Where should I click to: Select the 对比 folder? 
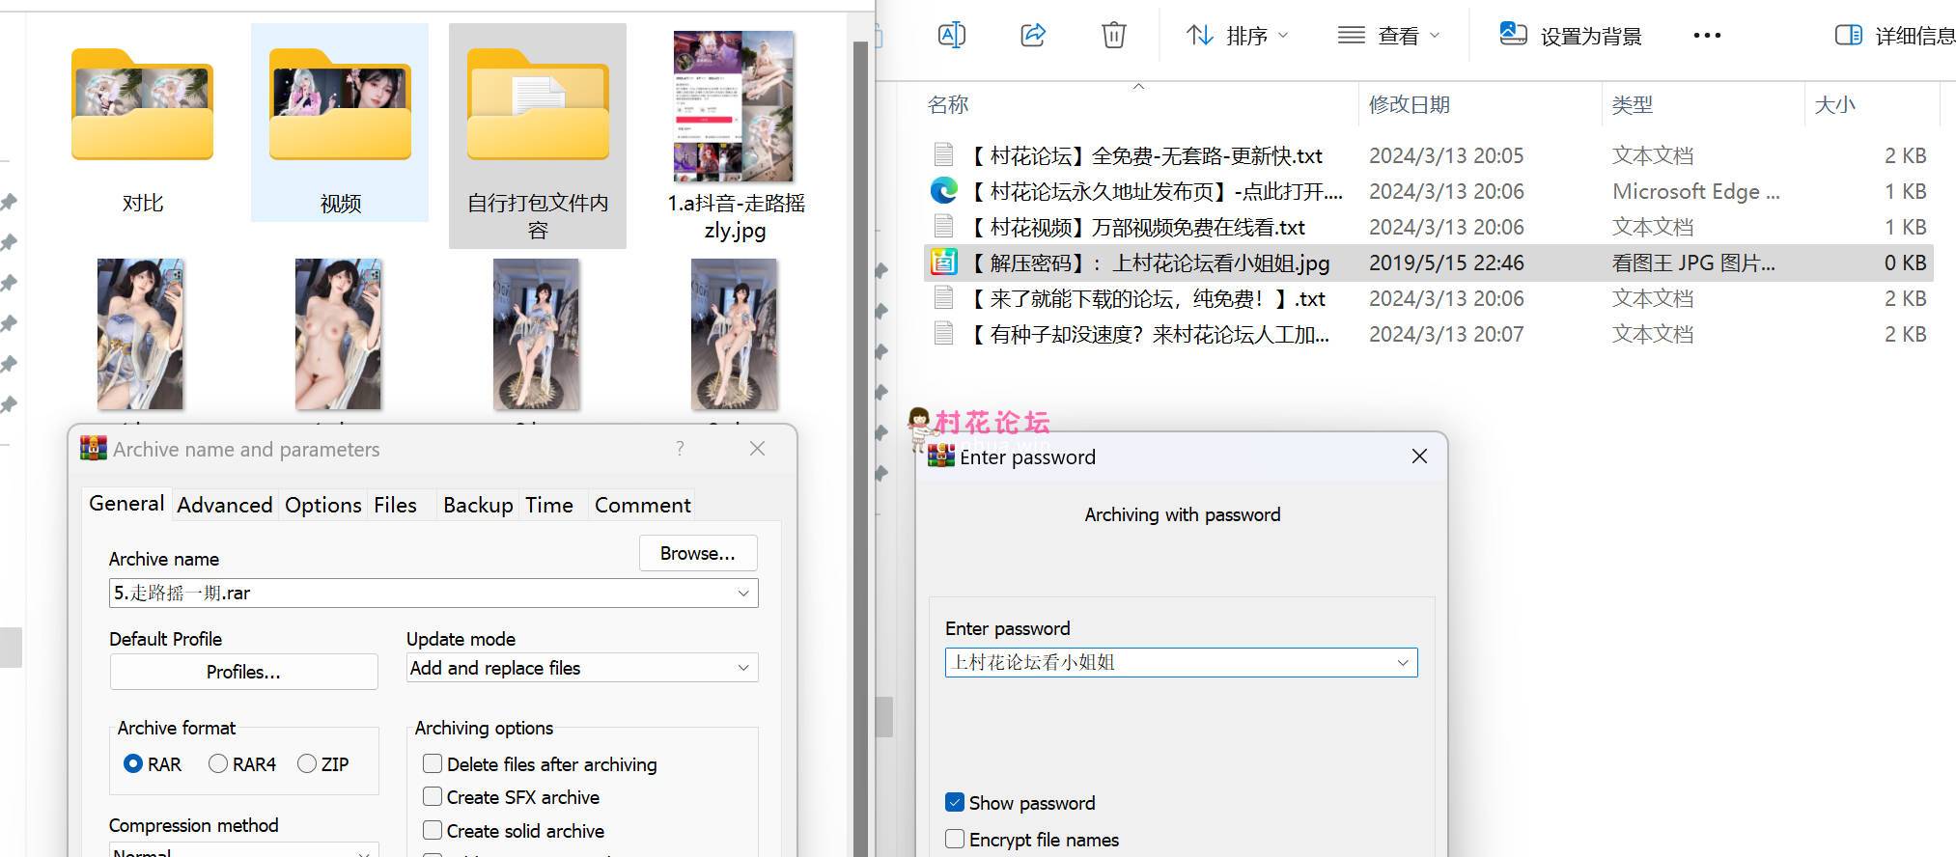pos(142,123)
